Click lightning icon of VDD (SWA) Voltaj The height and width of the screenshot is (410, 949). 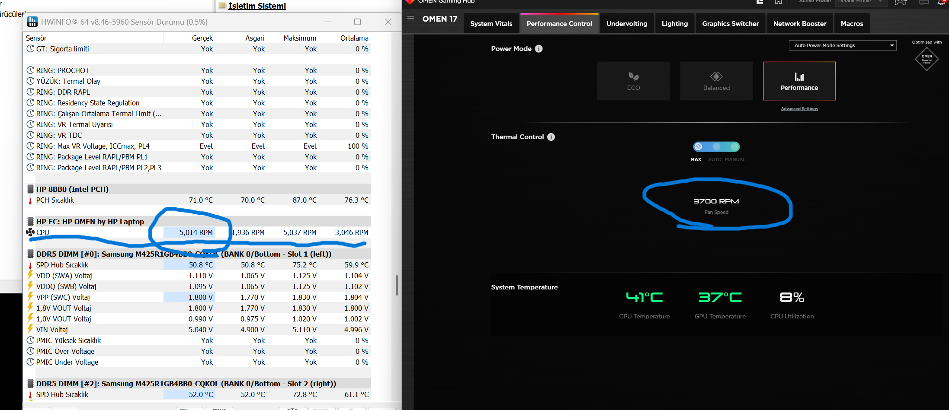(30, 275)
